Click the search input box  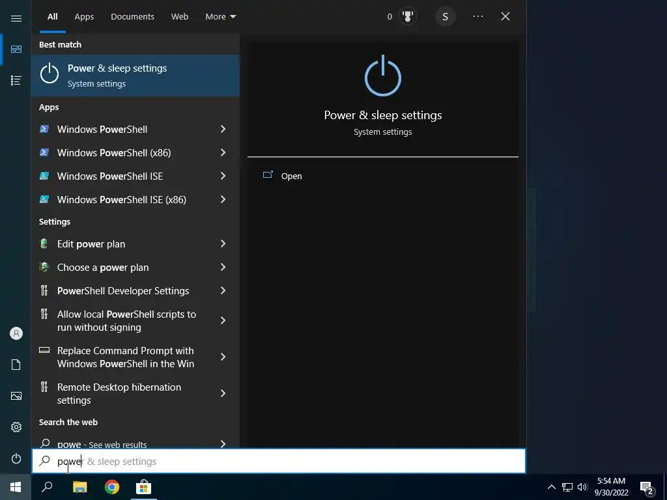(x=279, y=461)
